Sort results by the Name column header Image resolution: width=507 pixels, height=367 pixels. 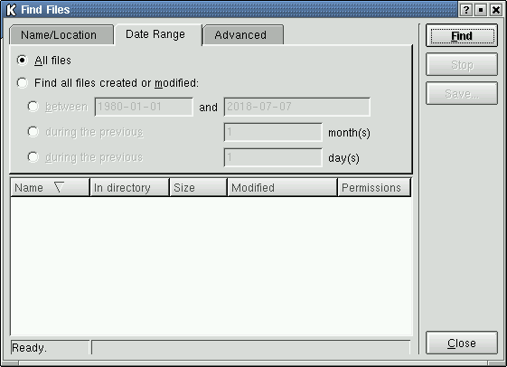click(x=50, y=187)
